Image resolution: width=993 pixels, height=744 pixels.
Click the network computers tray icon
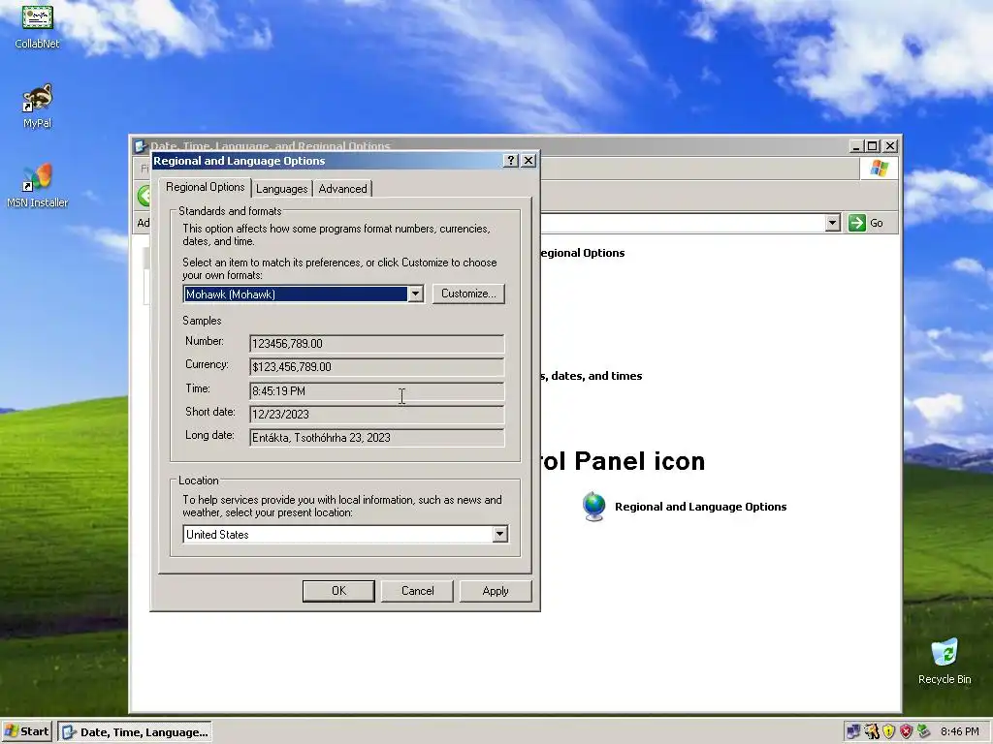point(853,731)
